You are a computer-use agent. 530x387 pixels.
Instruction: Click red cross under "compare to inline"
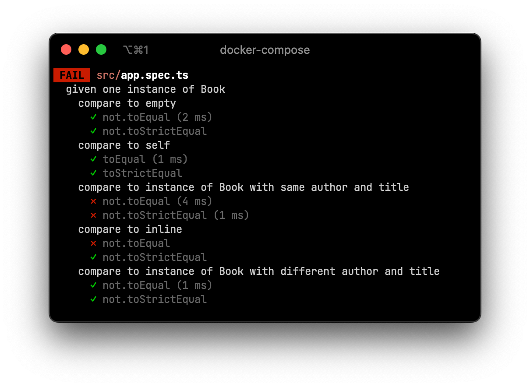coord(93,243)
